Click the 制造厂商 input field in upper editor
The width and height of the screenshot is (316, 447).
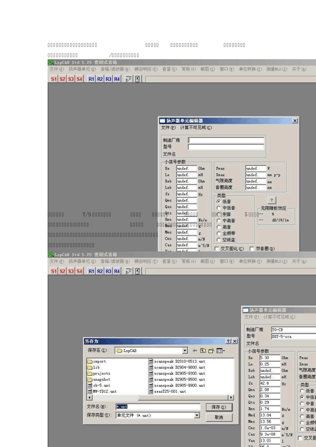(x=226, y=140)
